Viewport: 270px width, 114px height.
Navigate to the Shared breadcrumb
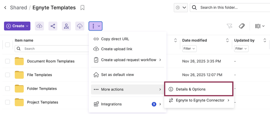point(19,8)
